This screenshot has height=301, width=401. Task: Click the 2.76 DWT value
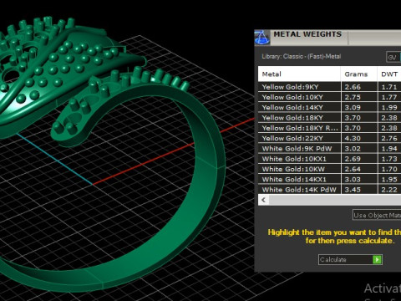coord(389,138)
